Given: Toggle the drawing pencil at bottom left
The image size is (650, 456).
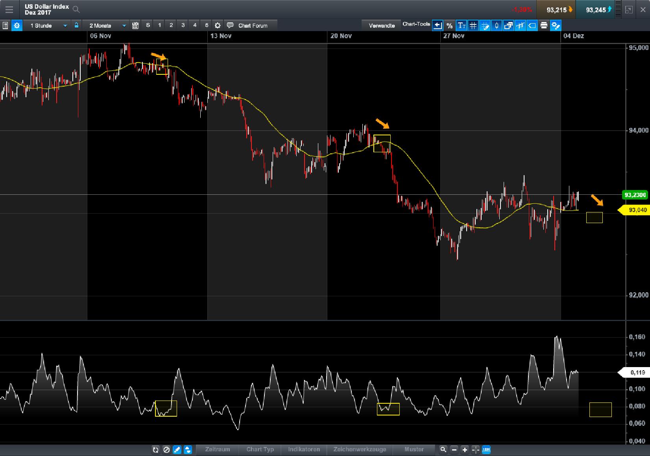Looking at the screenshot, I should pos(177,449).
